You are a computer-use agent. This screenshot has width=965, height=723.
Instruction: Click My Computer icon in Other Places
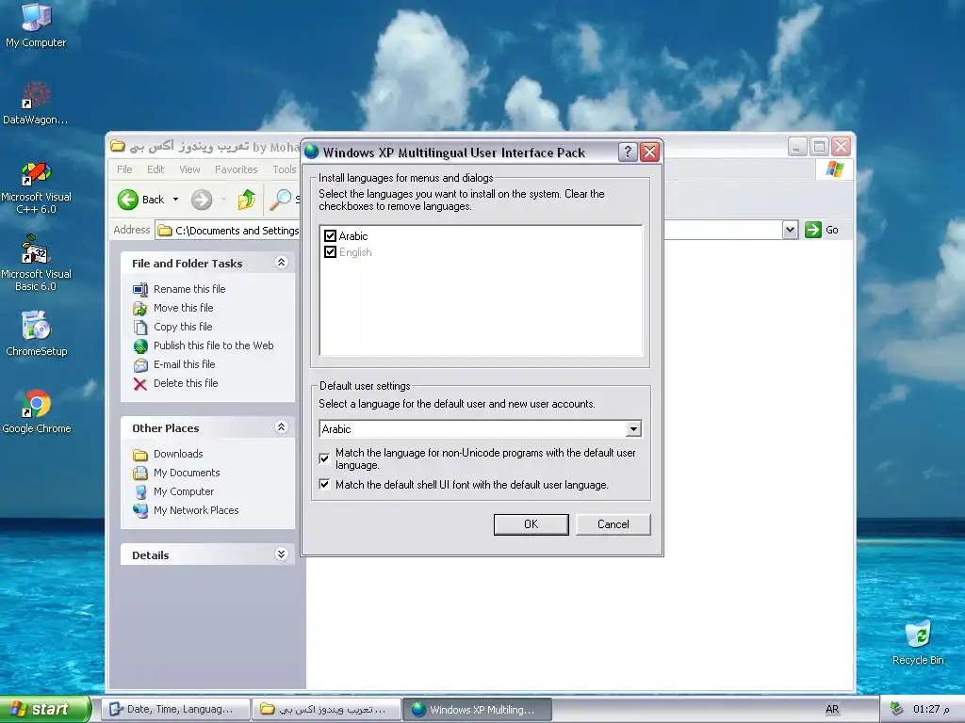pos(140,491)
